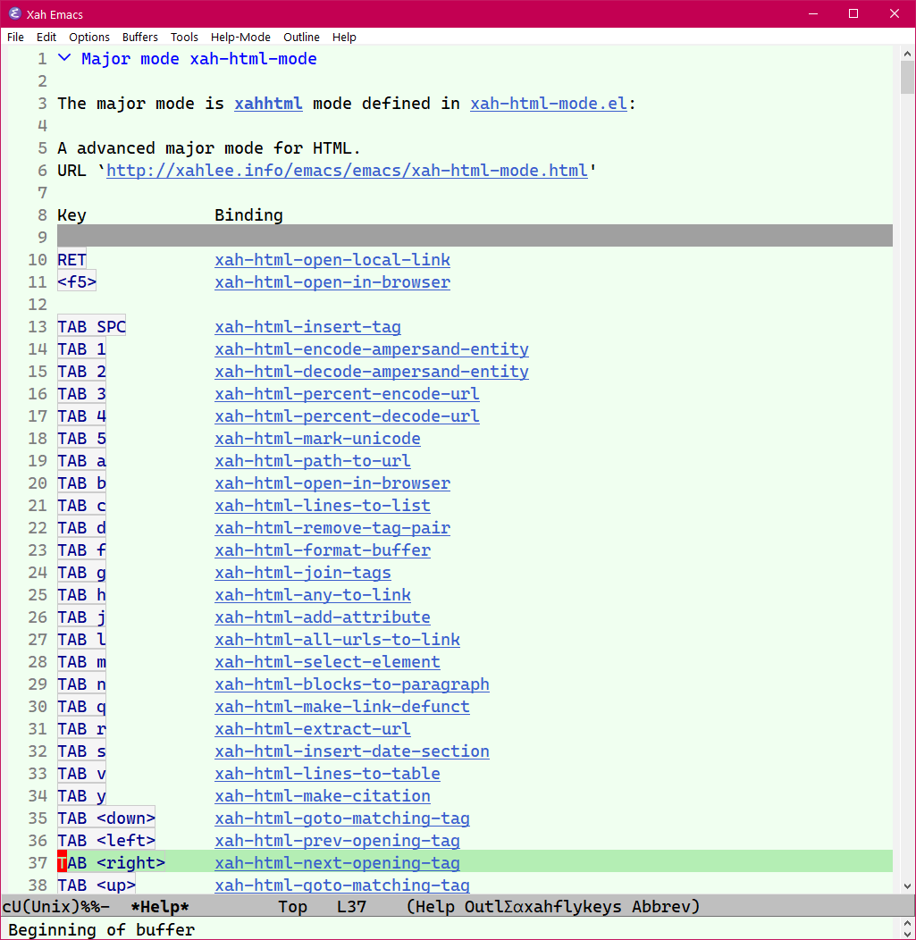Follow xah-html-prev-opening-tag link

pos(337,841)
